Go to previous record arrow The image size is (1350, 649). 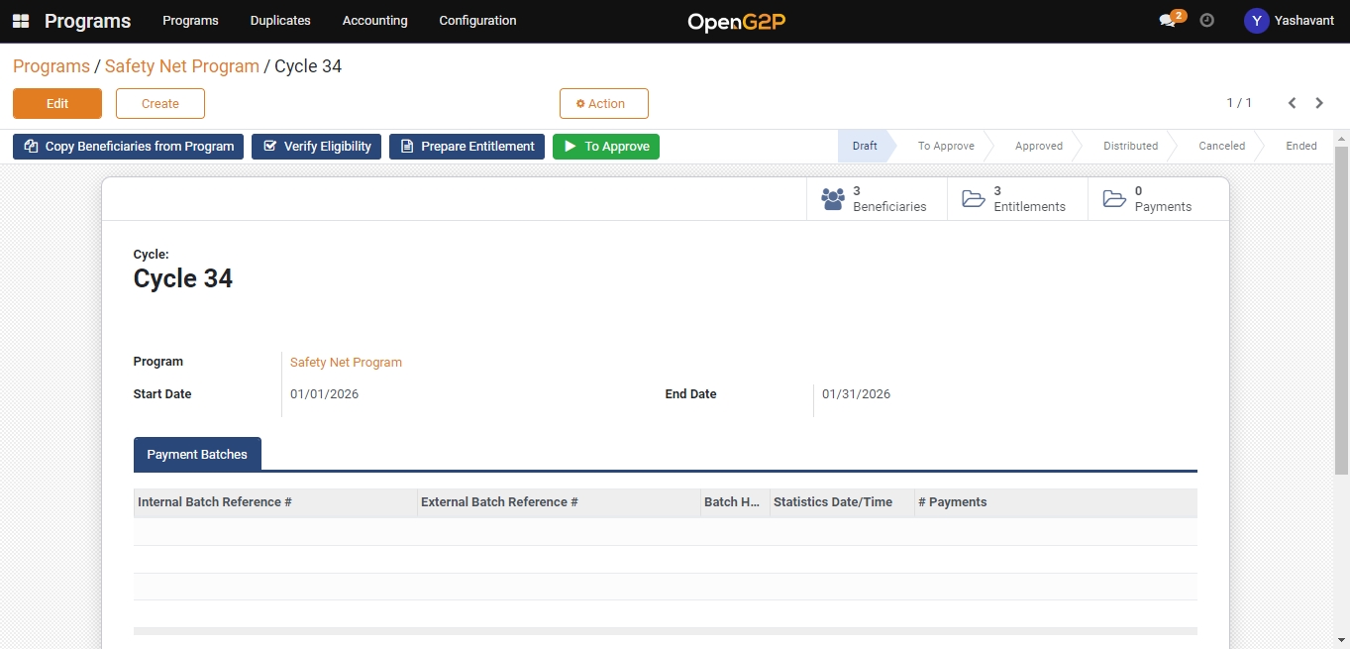point(1292,103)
